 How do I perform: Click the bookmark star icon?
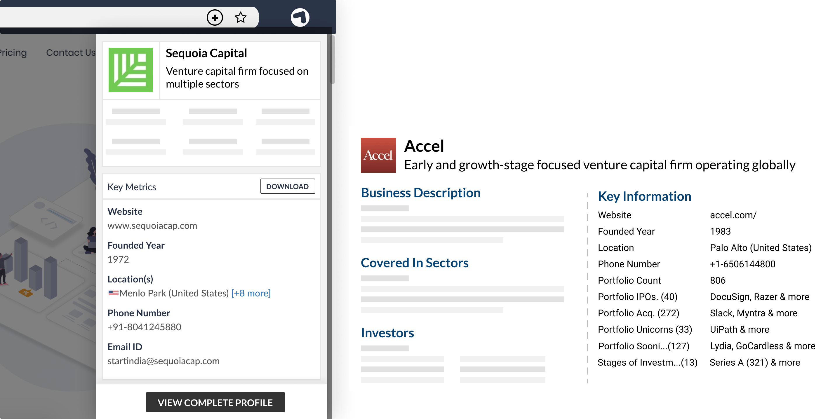240,17
